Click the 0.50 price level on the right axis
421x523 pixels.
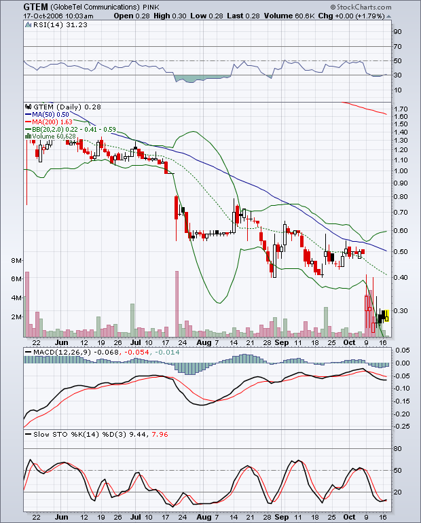click(x=401, y=251)
